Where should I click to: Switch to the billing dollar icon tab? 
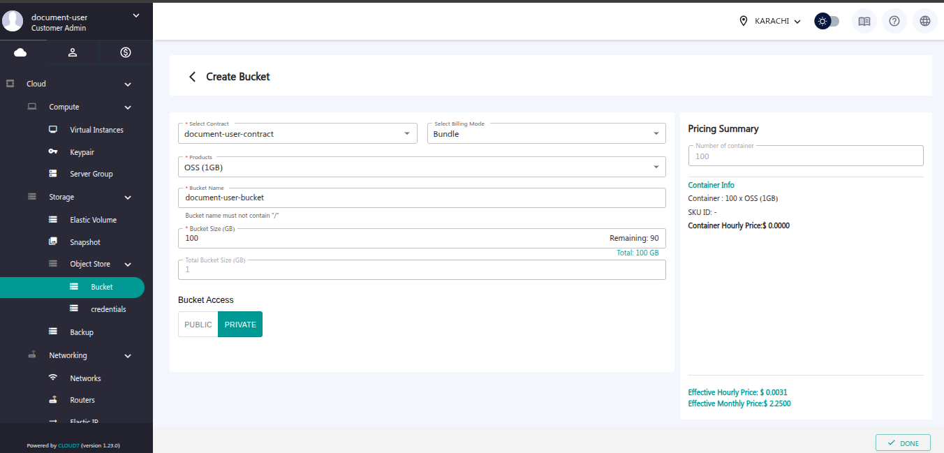coord(126,52)
